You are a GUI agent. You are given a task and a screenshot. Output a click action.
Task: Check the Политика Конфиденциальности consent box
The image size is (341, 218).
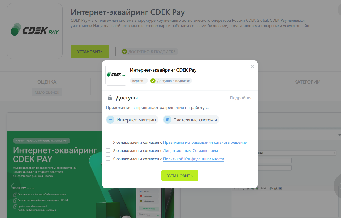tap(108, 159)
